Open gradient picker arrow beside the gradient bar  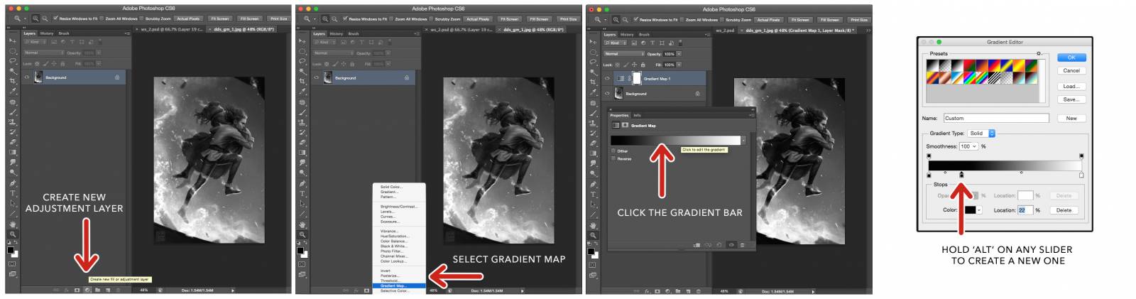click(x=743, y=141)
